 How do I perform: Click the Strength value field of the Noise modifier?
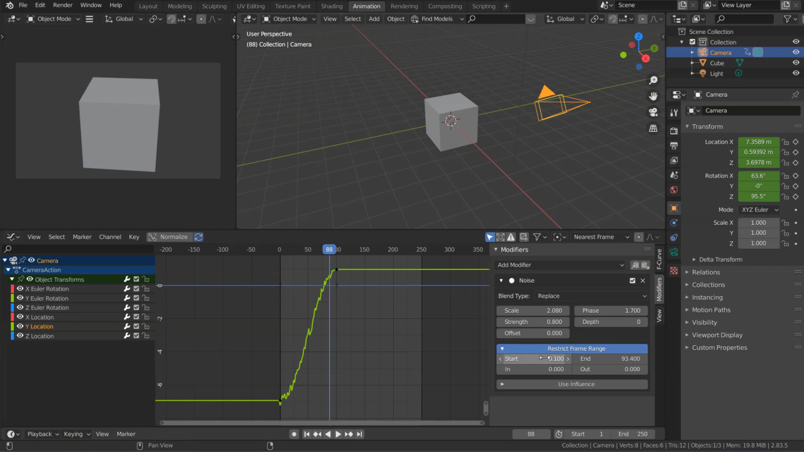coord(533,321)
